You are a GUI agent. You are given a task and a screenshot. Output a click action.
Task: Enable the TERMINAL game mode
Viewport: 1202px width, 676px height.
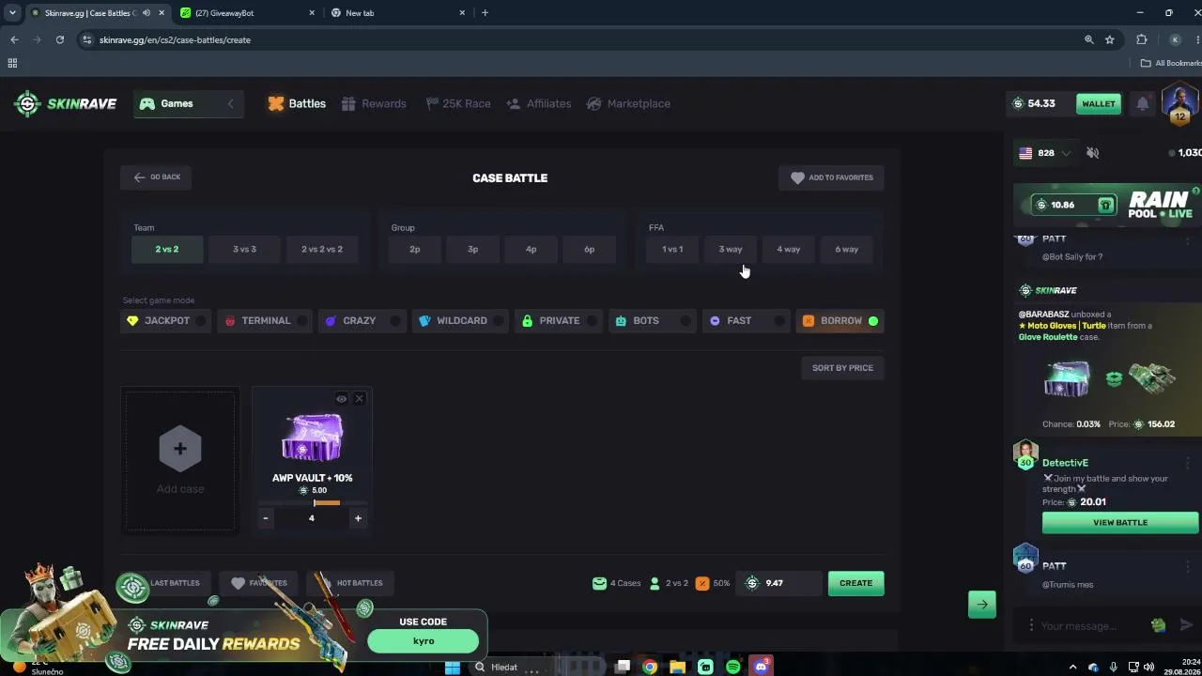coord(266,320)
